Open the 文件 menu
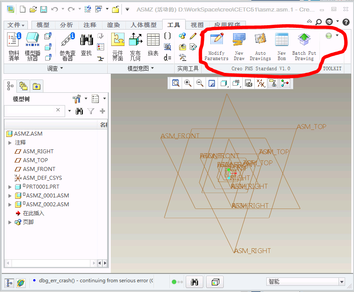Image resolution: width=354 pixels, height=292 pixels. pos(16,25)
